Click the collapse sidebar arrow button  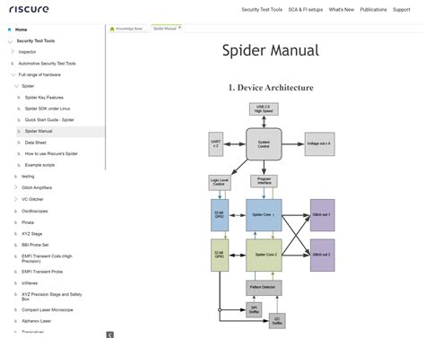click(109, 334)
